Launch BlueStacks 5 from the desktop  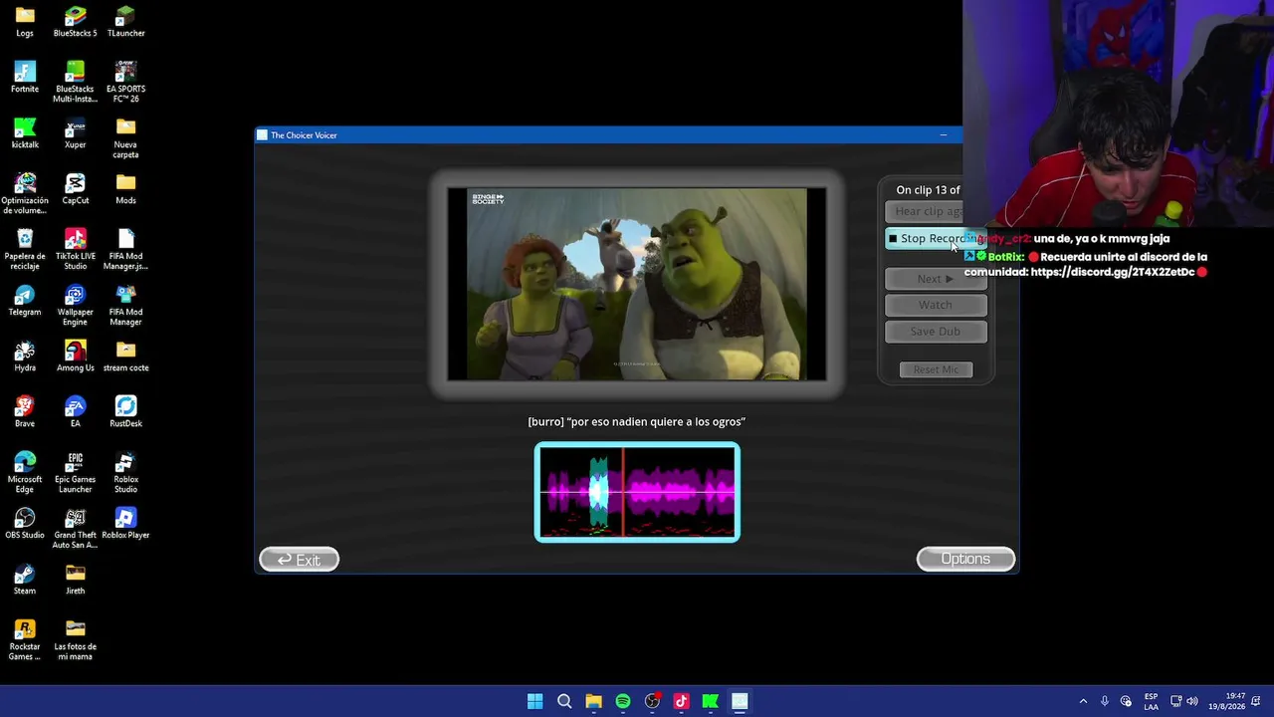coord(75,22)
